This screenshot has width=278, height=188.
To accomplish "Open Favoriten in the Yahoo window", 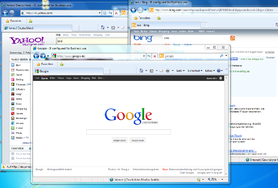I will point(14,21).
